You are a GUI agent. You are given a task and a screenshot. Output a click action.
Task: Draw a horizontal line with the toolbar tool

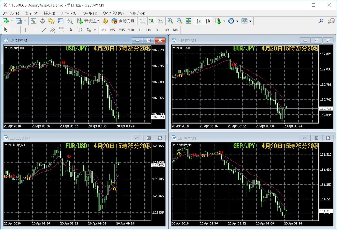(x=35, y=30)
